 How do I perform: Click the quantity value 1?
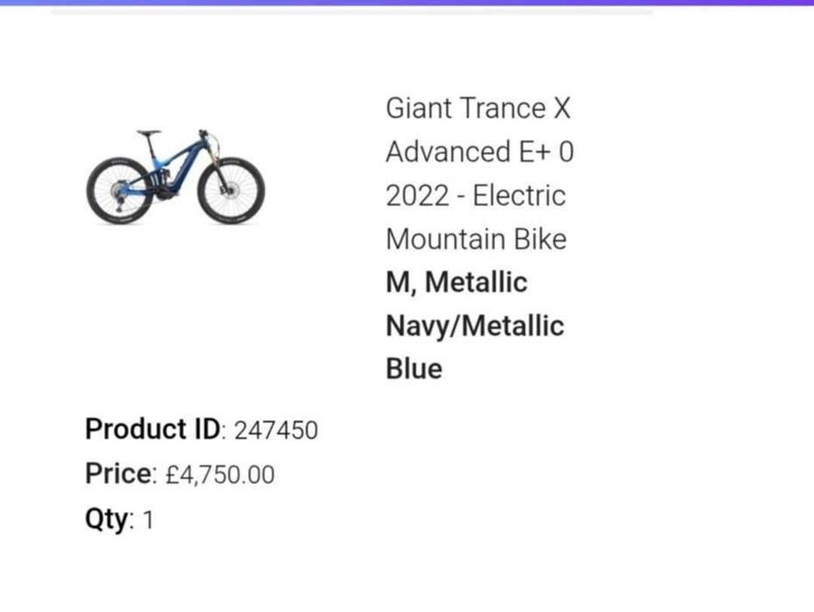pyautogui.click(x=148, y=521)
